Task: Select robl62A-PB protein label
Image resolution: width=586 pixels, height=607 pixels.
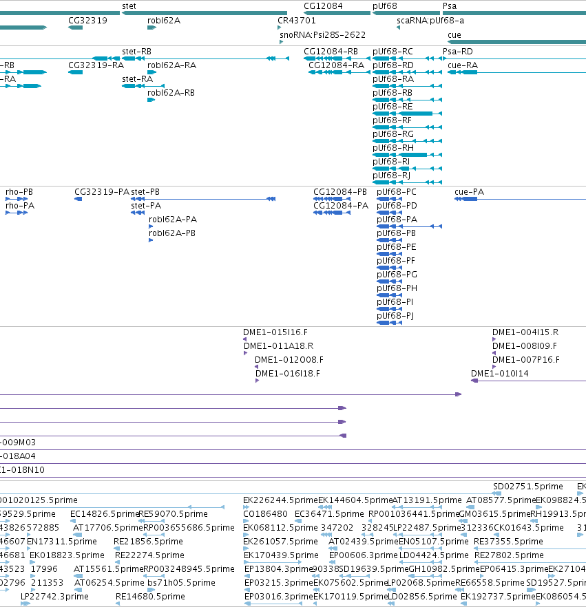Action: click(172, 233)
